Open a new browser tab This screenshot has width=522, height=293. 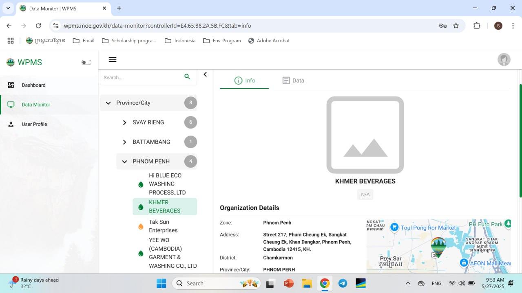119,8
